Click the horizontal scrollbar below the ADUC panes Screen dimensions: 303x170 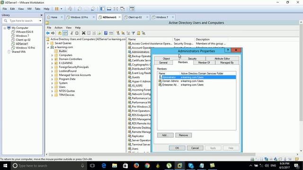(x=151, y=154)
